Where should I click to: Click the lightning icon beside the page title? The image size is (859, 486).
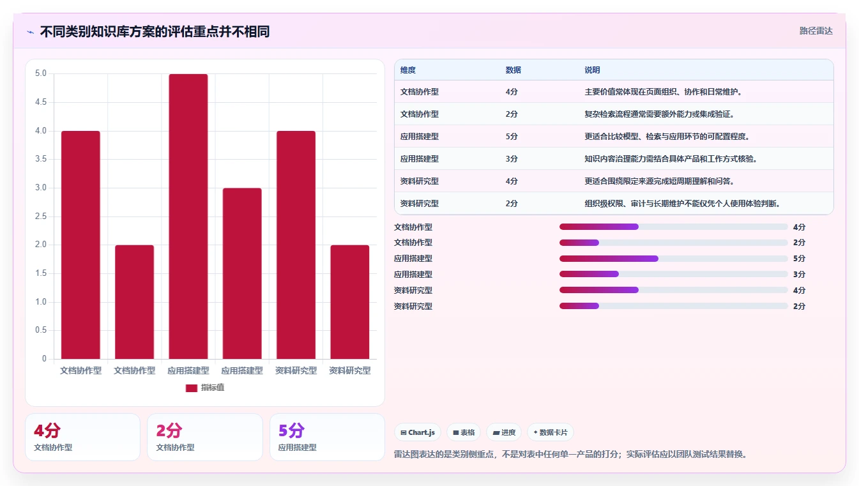(31, 31)
